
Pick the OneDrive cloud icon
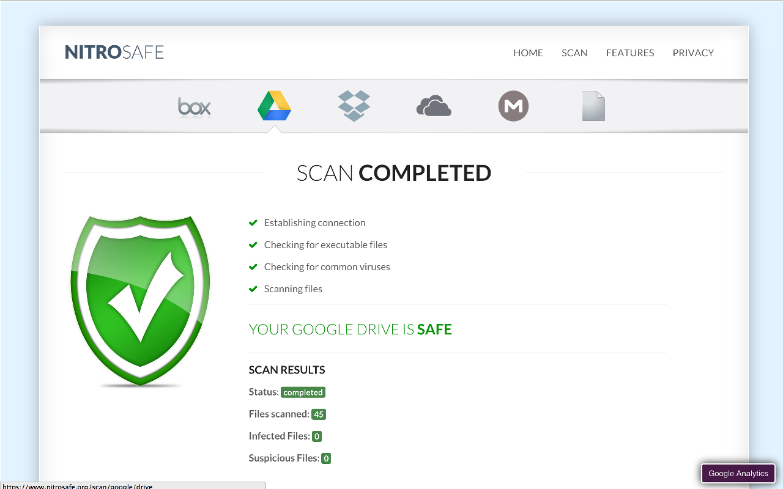tap(434, 106)
